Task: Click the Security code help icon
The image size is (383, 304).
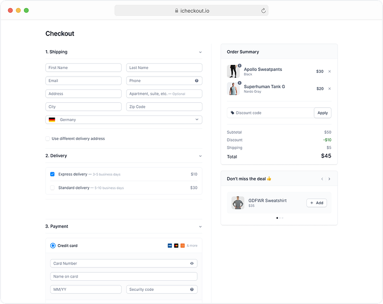Action: click(192, 289)
